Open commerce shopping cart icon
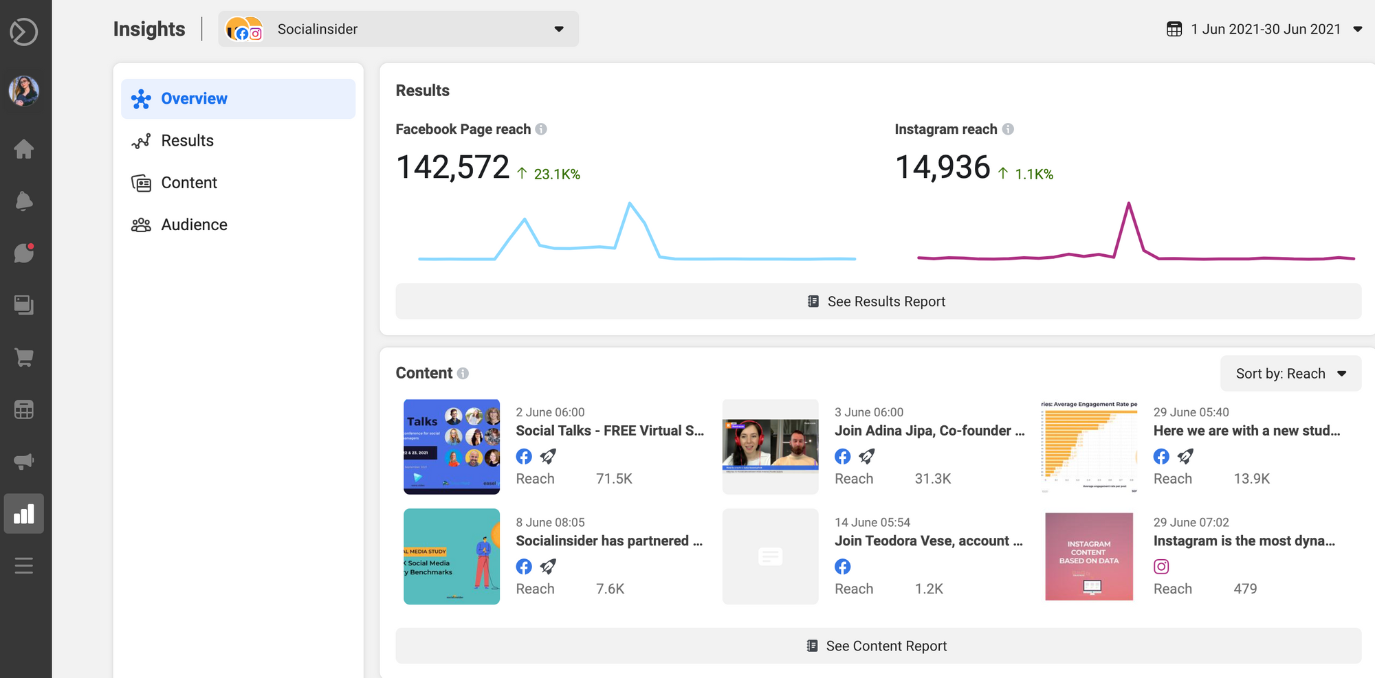 click(x=24, y=357)
